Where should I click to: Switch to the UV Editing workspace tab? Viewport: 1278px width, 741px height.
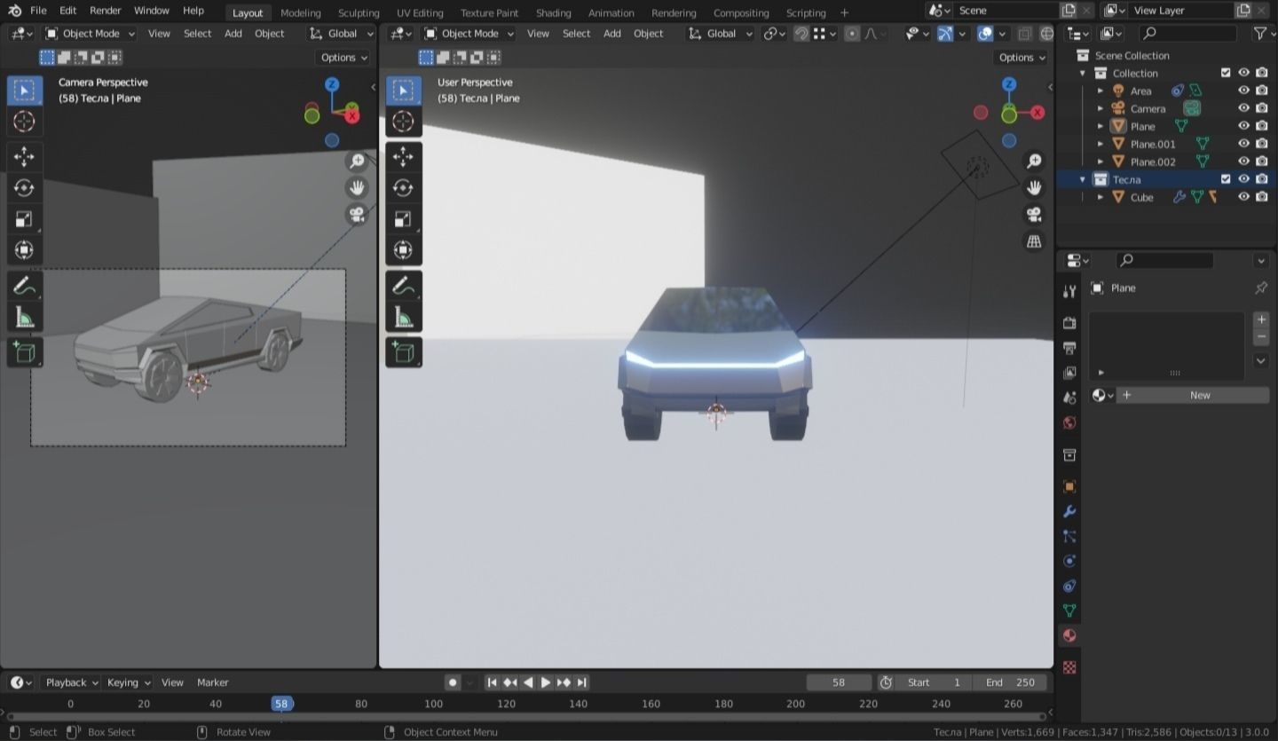420,12
